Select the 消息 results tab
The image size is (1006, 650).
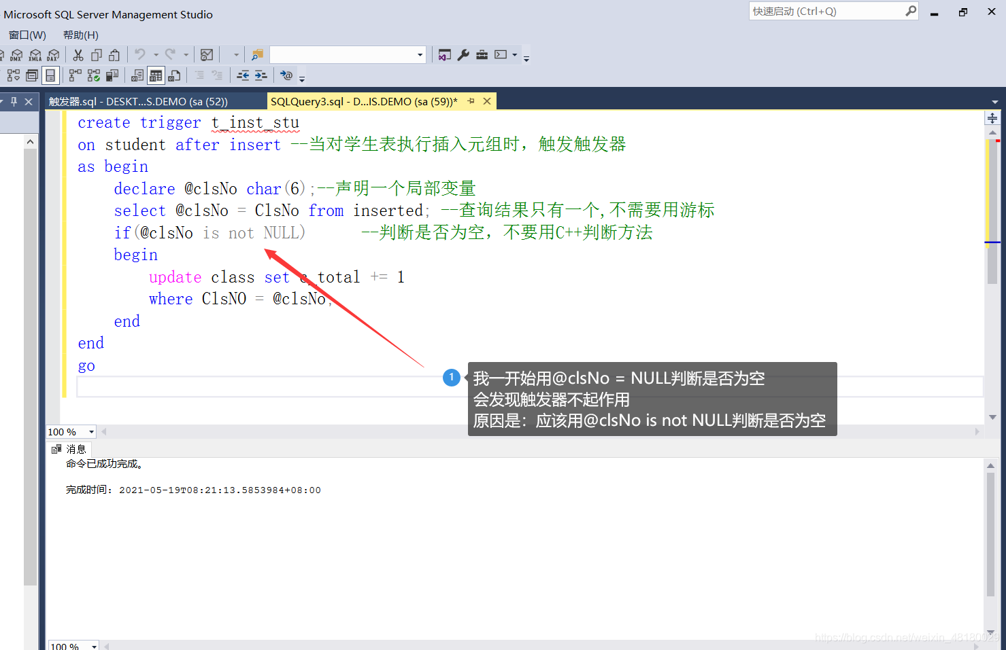70,449
